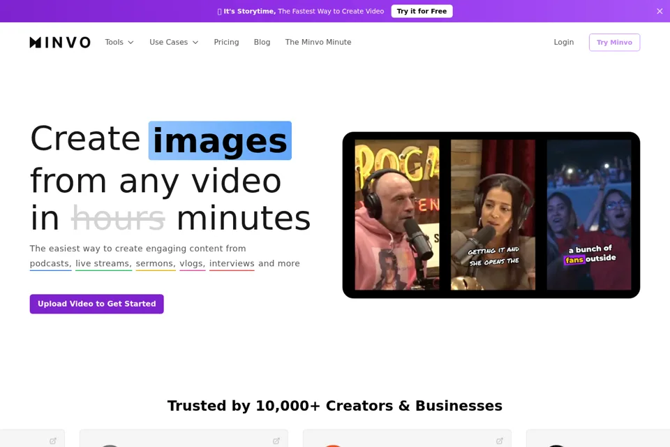The width and height of the screenshot is (670, 447).
Task: Click 'It's Storytime,' banner text
Action: 250,11
